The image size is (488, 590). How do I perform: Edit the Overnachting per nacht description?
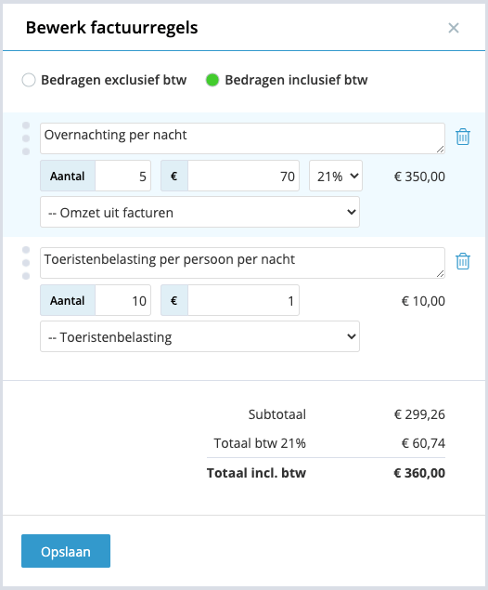click(x=242, y=138)
